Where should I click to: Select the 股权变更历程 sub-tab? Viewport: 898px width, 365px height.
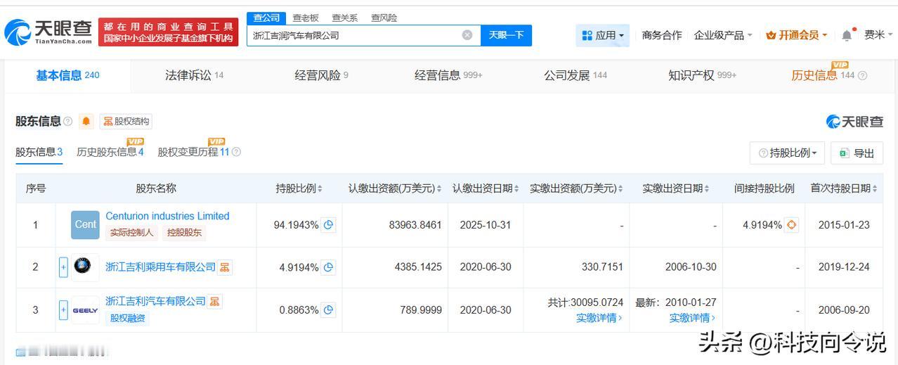coord(193,152)
